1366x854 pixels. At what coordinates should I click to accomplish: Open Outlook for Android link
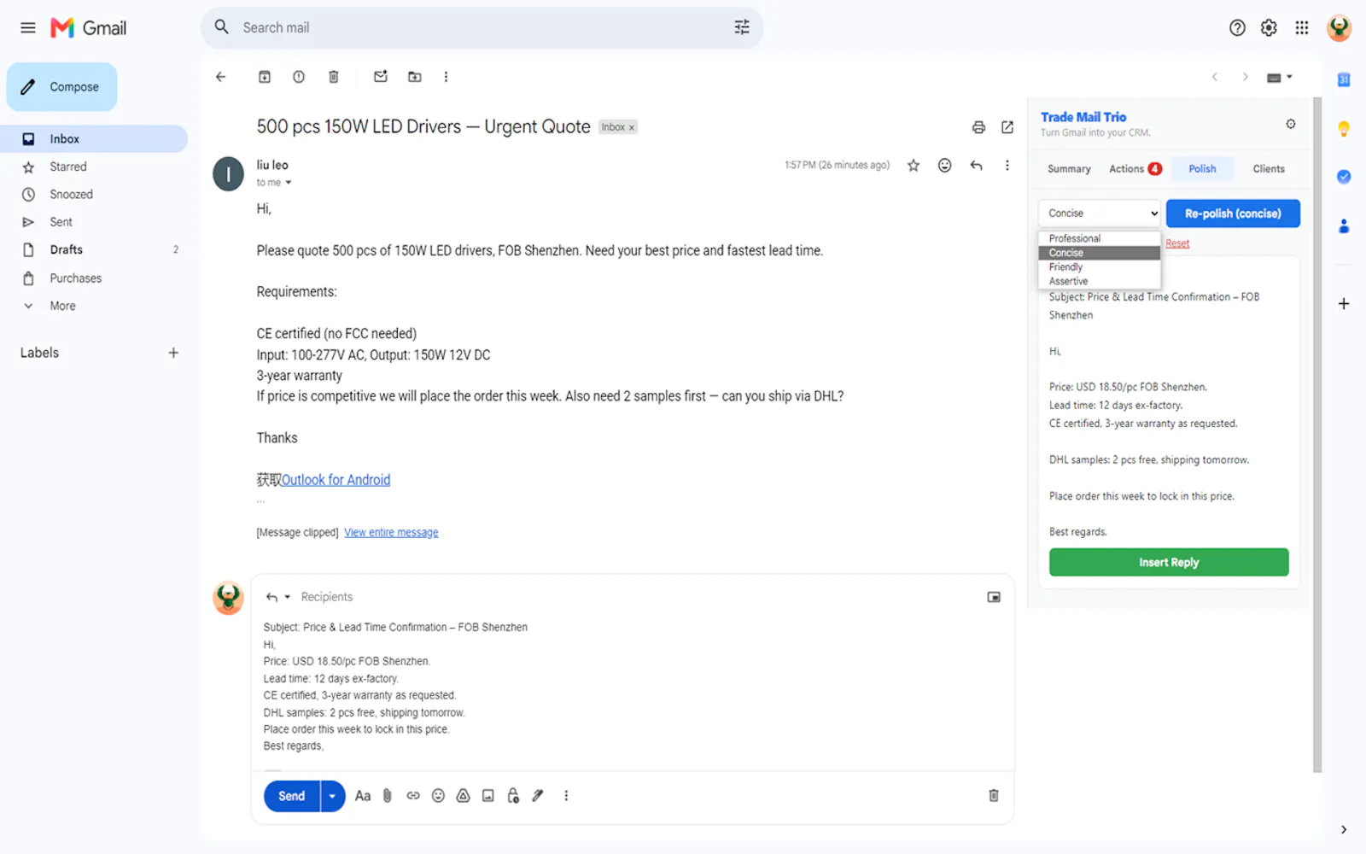pos(336,480)
